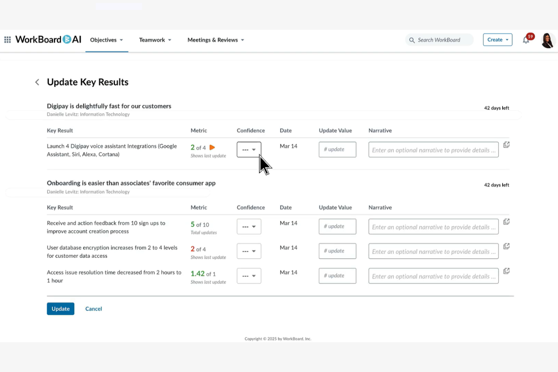Screen dimensions: 558x372
Task: Click the orange trend indicator next to 2 of 4
Action: [212, 147]
